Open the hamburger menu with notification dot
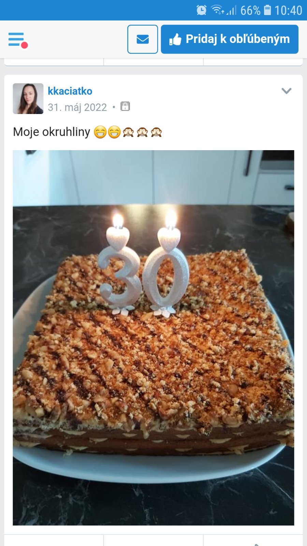This screenshot has height=546, width=307. point(18,40)
